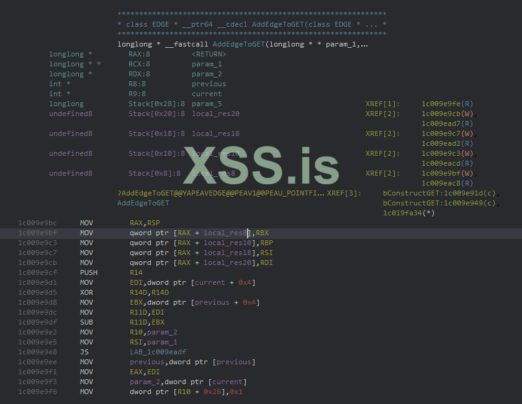Click the param_2 parameter name in header
The image size is (522, 404).
(207, 74)
